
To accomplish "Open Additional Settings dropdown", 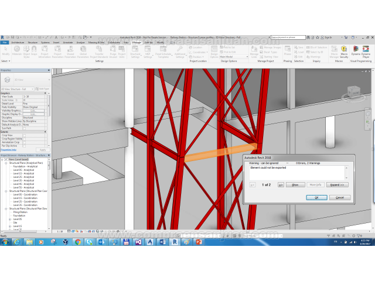I will click(180, 51).
